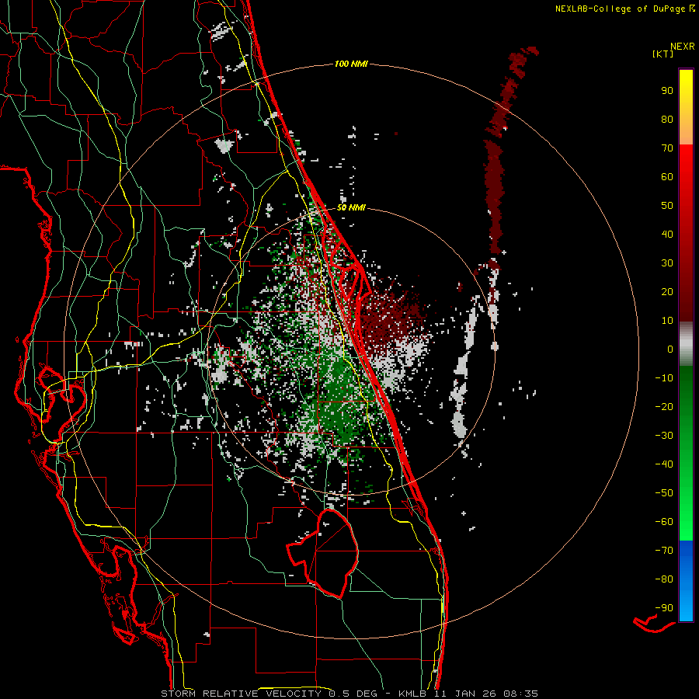
Task: Click the 100 NMI range ring label
Action: pyautogui.click(x=351, y=64)
